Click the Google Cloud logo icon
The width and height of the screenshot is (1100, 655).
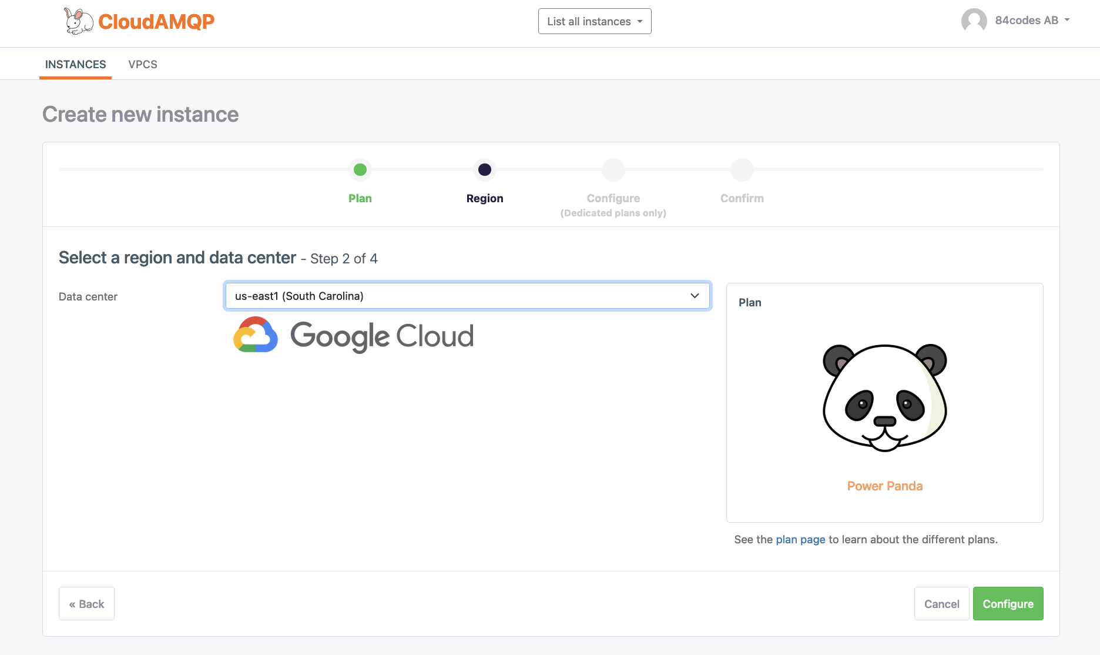click(x=256, y=335)
